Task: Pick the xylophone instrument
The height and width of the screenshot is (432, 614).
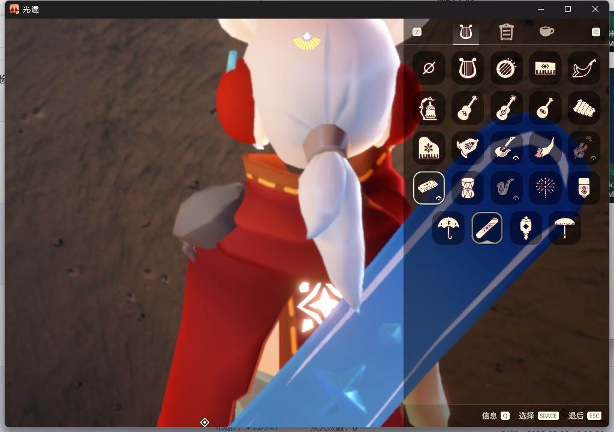Action: [x=584, y=108]
